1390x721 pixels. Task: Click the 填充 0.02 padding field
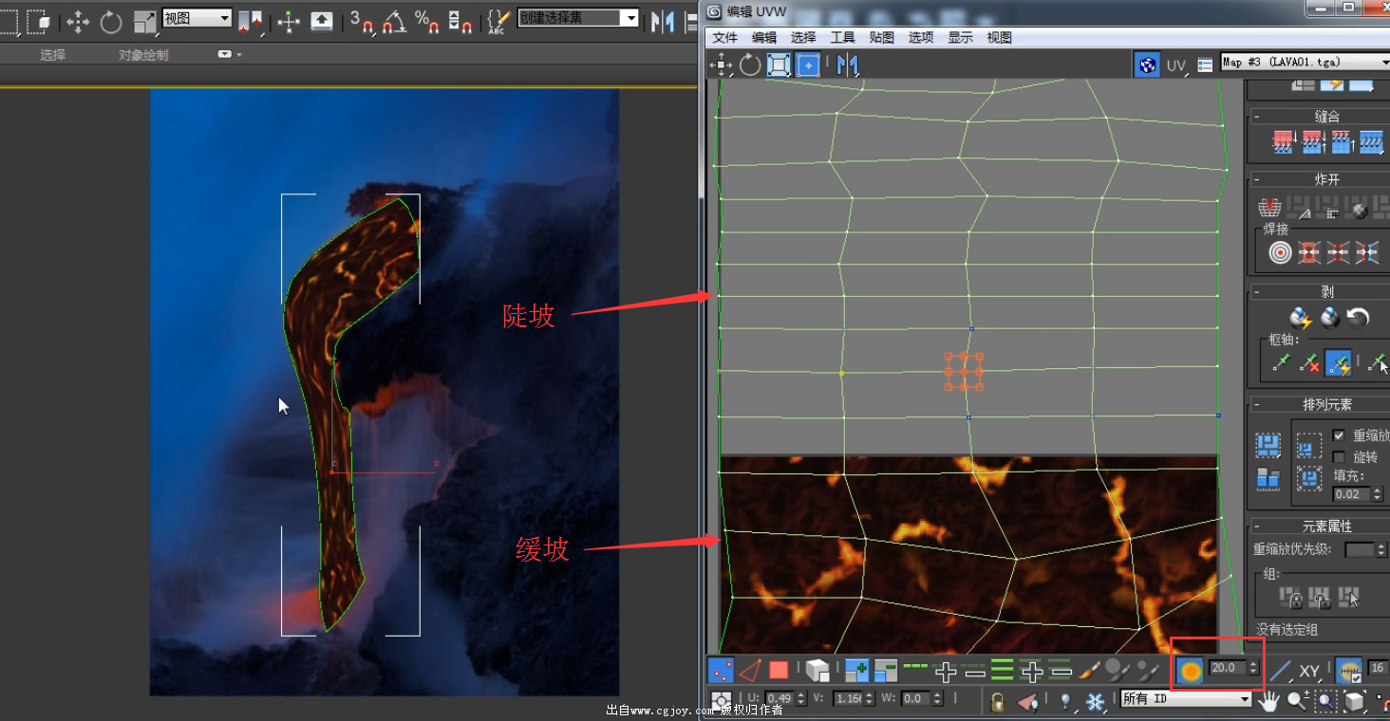pos(1349,494)
